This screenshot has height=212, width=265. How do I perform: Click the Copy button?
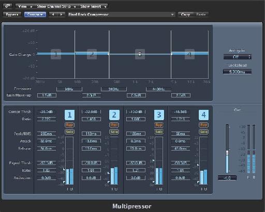(185, 14)
